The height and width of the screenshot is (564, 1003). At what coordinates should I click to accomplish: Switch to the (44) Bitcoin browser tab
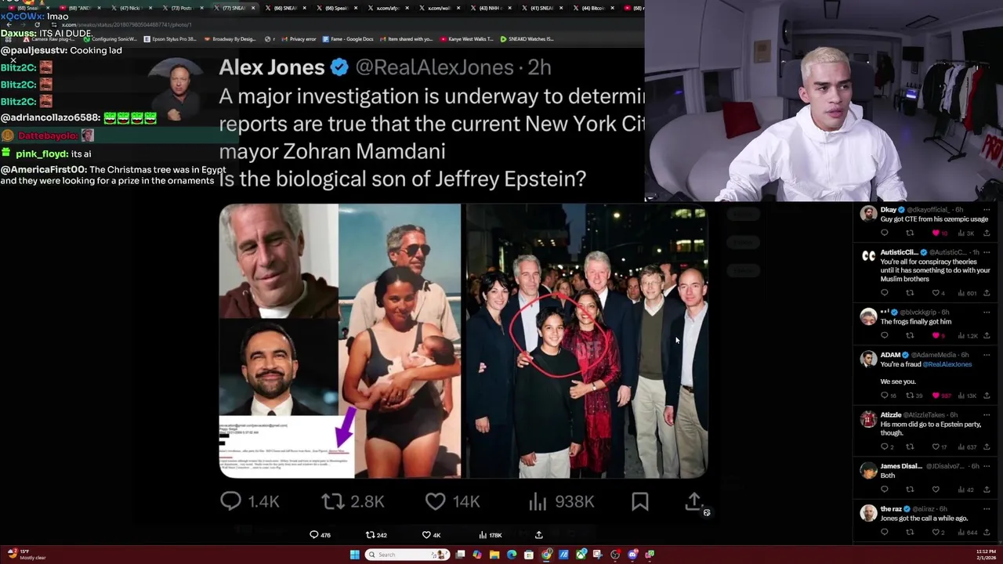point(594,8)
